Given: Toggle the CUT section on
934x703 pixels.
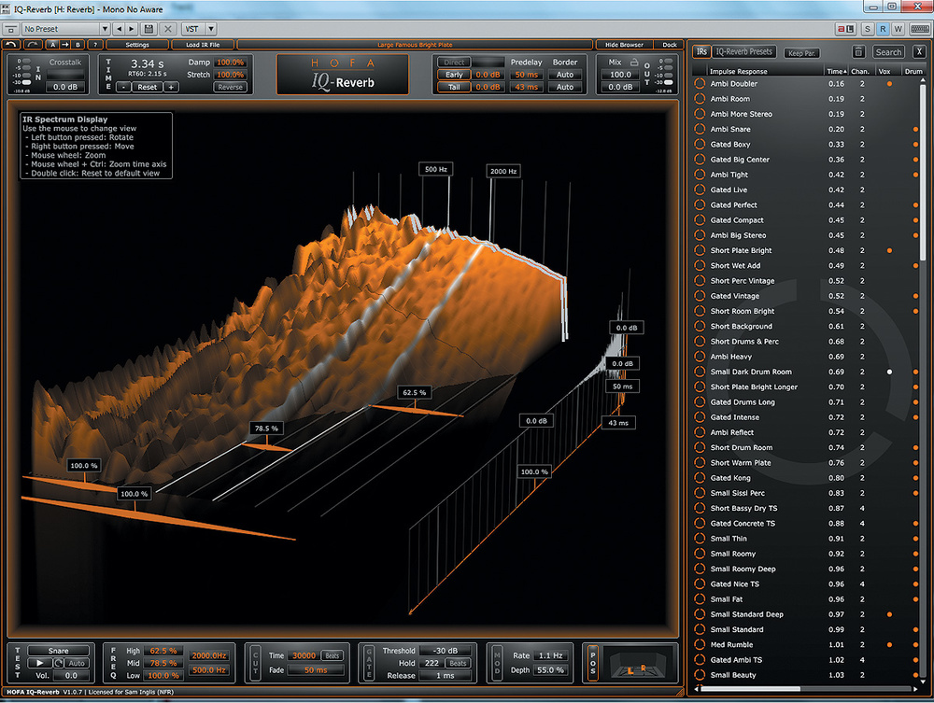Looking at the screenshot, I should pyautogui.click(x=256, y=663).
